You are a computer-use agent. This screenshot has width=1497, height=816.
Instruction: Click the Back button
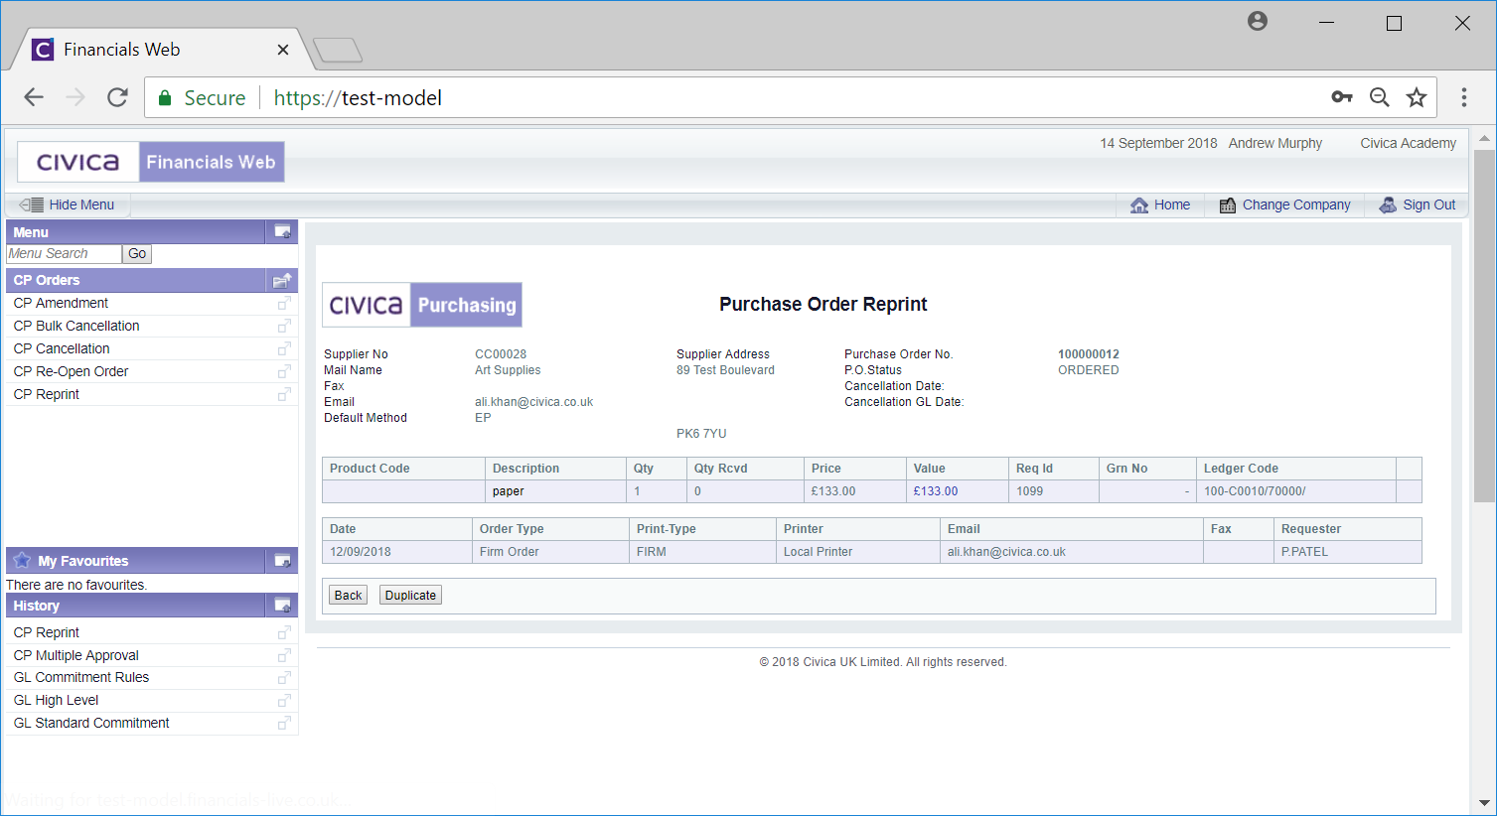(x=348, y=596)
